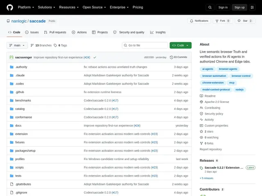The width and height of the screenshot is (262, 196).
Task: Select the Code tab
Action: (14, 32)
